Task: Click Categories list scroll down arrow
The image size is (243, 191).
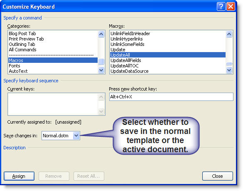Action: pos(101,70)
